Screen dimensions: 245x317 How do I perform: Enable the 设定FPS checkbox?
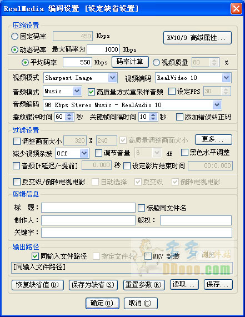pyautogui.click(x=172, y=92)
